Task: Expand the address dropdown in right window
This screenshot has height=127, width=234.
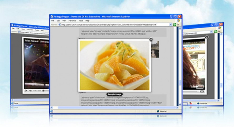Action: [211, 32]
